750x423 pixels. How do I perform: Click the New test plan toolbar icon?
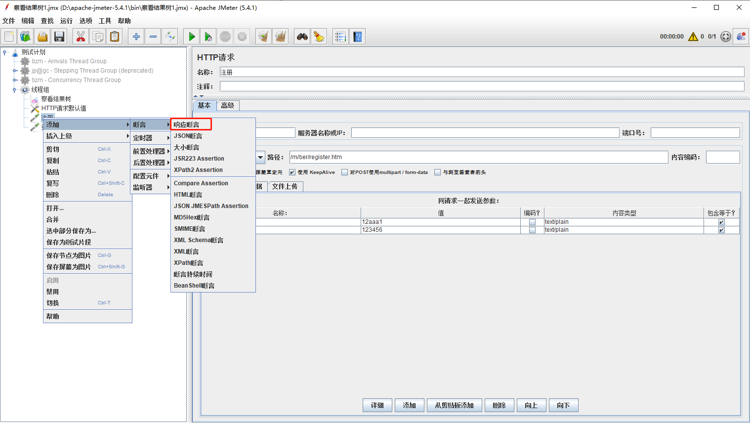[9, 37]
